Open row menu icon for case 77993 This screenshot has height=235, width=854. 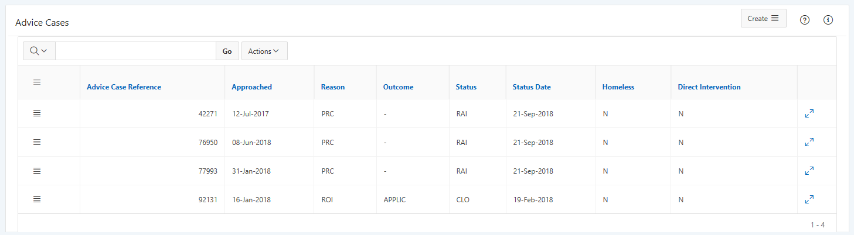pos(37,171)
